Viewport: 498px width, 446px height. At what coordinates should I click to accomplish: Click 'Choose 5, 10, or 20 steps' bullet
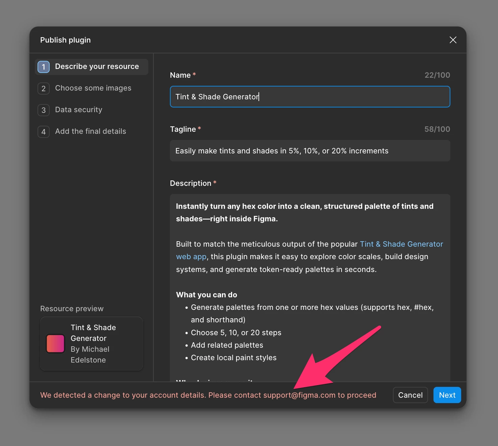pos(236,332)
